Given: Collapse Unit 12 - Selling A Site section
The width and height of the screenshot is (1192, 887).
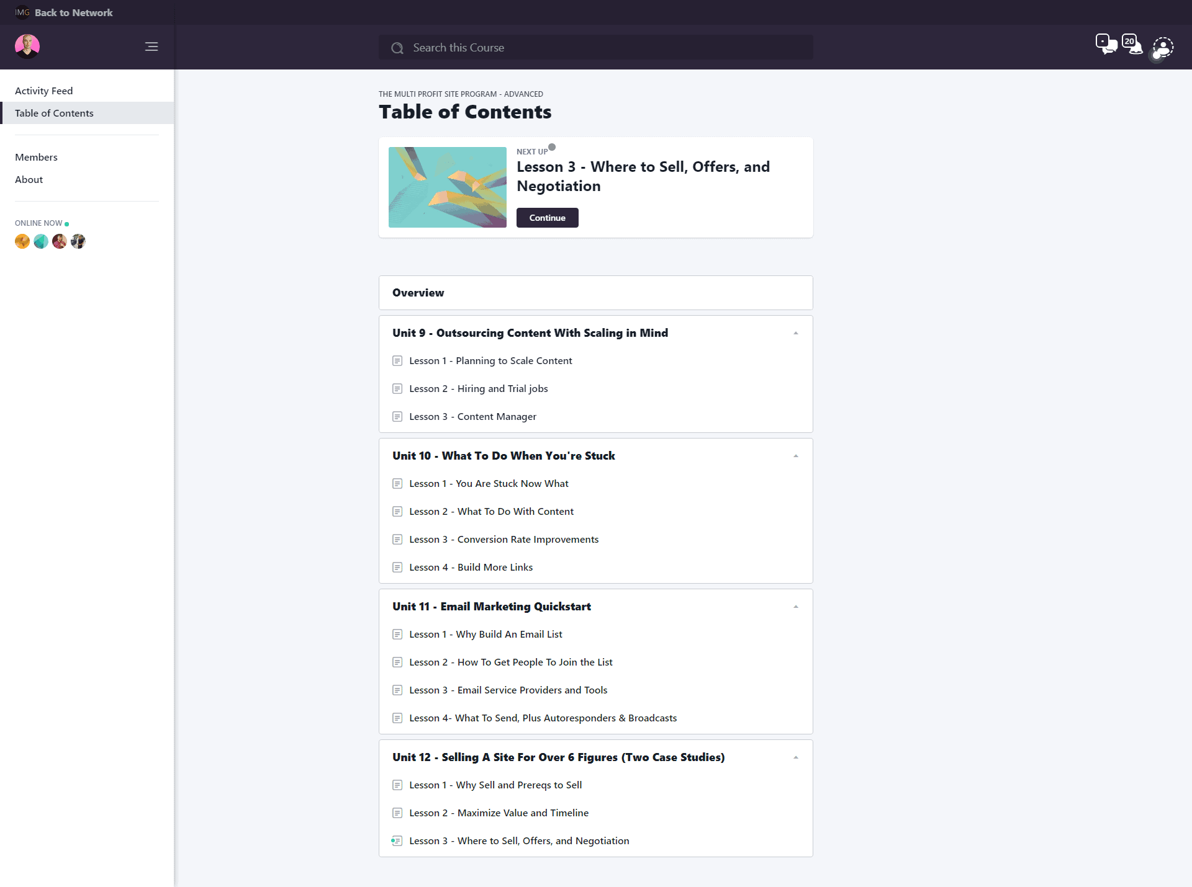Looking at the screenshot, I should point(797,757).
